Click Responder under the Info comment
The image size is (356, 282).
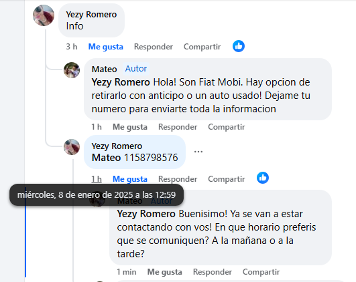pos(154,47)
